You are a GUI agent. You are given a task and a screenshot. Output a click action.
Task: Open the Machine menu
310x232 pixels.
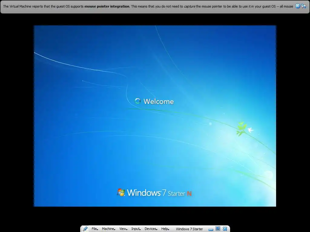[x=109, y=229]
